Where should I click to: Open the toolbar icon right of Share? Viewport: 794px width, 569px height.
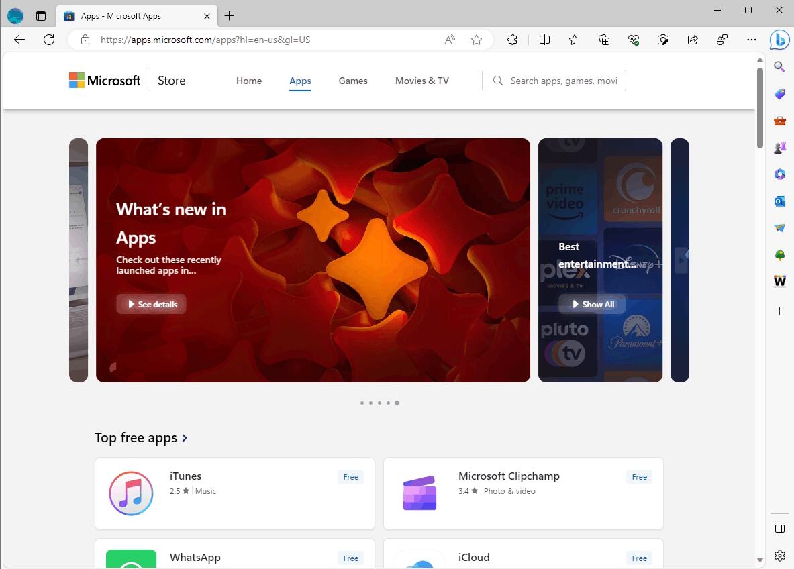722,40
